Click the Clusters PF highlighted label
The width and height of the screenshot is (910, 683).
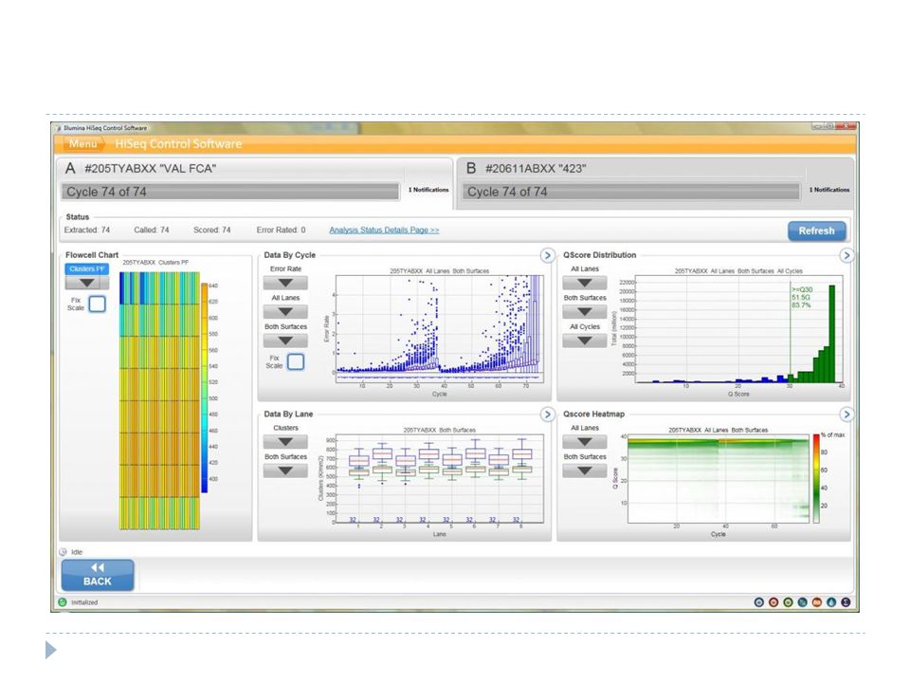click(87, 268)
